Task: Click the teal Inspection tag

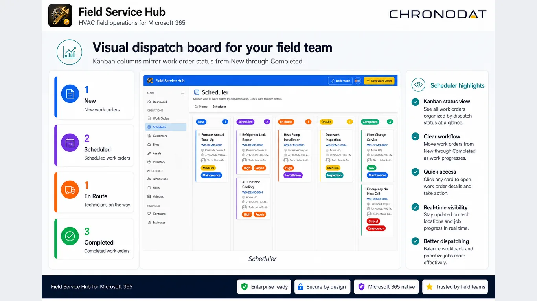Action: coord(334,175)
